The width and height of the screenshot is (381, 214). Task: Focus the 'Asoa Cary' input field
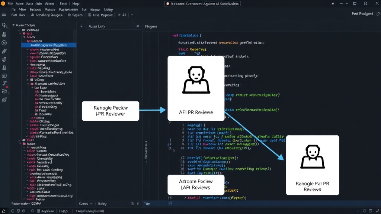(x=113, y=26)
